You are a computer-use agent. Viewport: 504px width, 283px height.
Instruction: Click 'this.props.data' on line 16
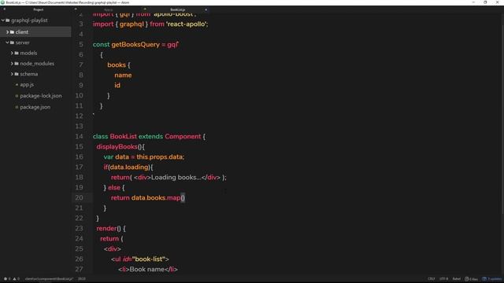[x=159, y=157]
